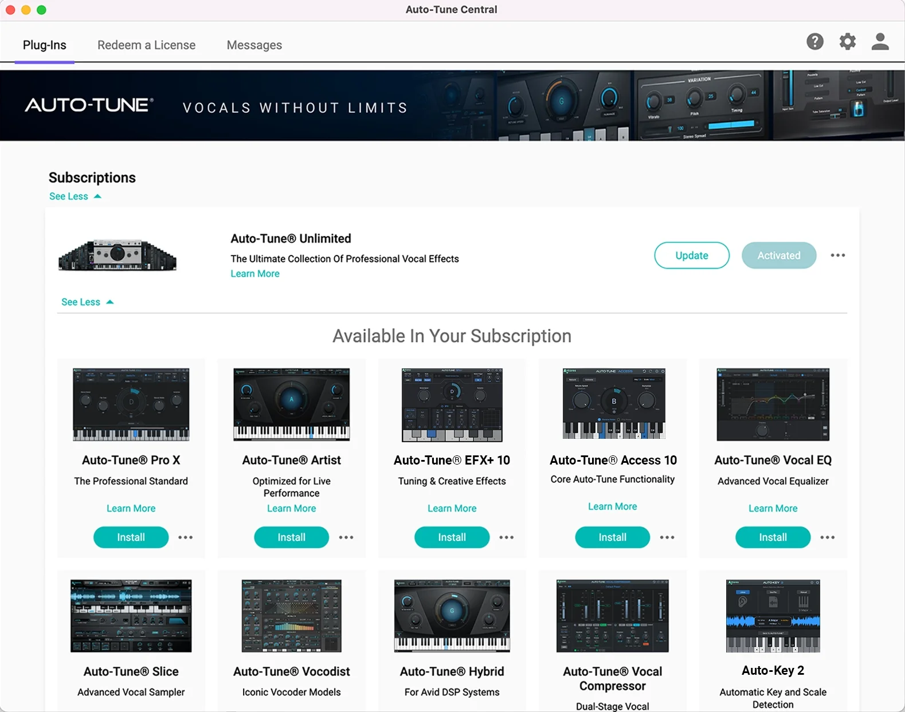Click the Activated button
This screenshot has height=712, width=905.
click(778, 255)
